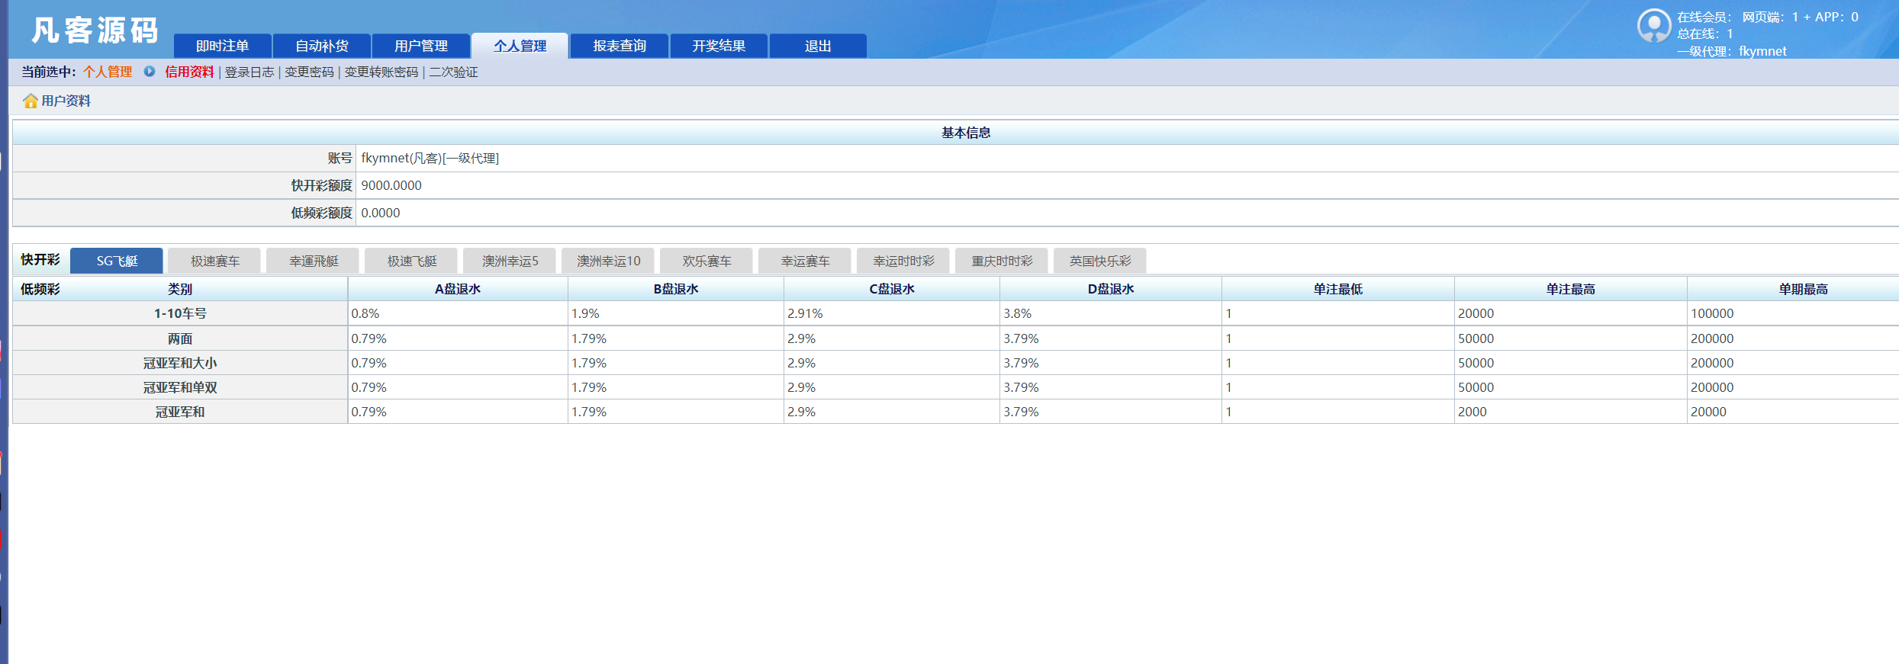Viewport: 1899px width, 664px height.
Task: Click 低频彩 category label
Action: (40, 289)
